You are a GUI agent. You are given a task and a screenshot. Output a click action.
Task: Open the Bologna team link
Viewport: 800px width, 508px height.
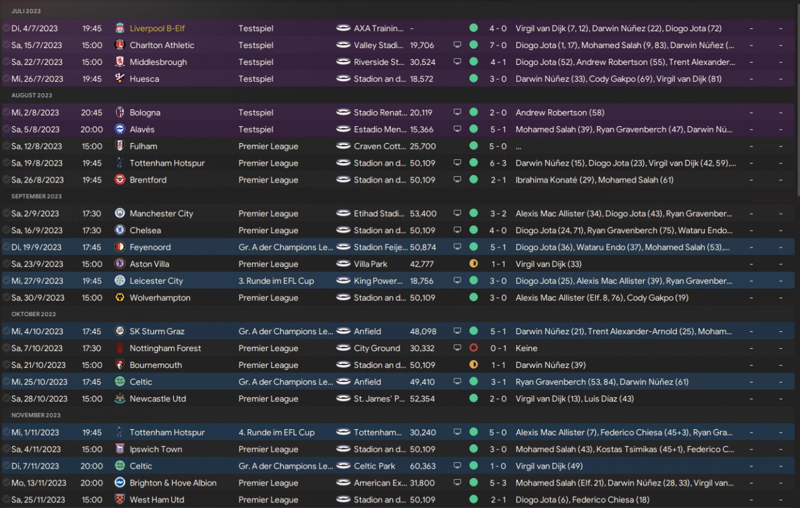pos(145,112)
